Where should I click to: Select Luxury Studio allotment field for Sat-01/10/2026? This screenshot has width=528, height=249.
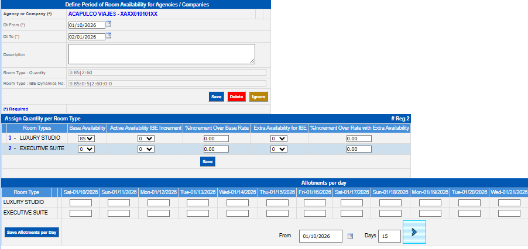pos(81,203)
